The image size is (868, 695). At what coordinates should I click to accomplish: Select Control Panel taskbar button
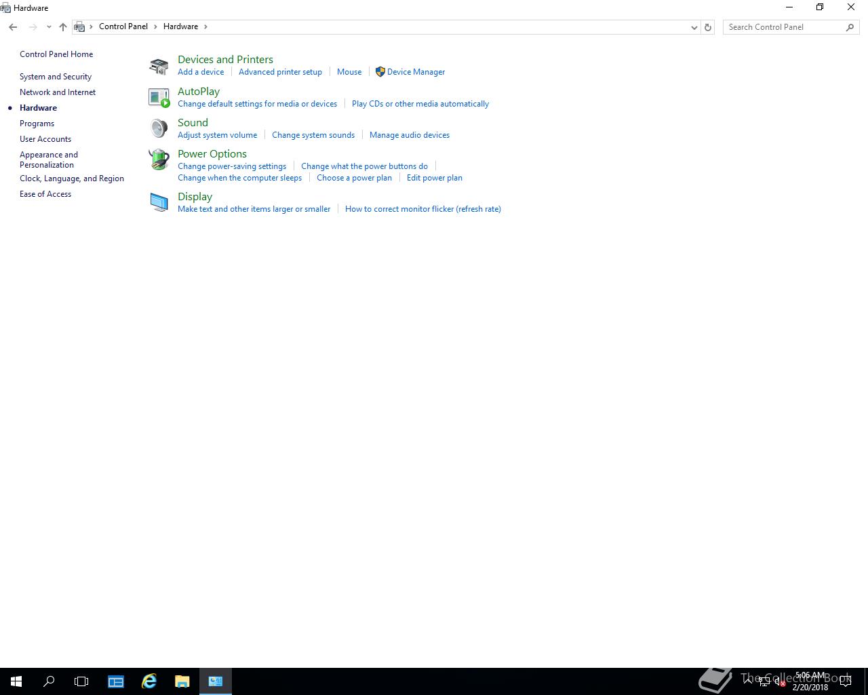[x=216, y=681]
